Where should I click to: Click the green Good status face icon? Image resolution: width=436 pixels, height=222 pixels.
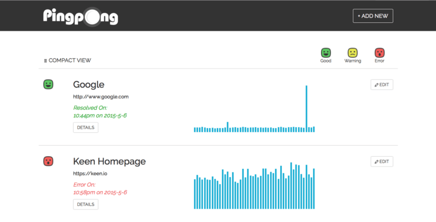point(325,53)
